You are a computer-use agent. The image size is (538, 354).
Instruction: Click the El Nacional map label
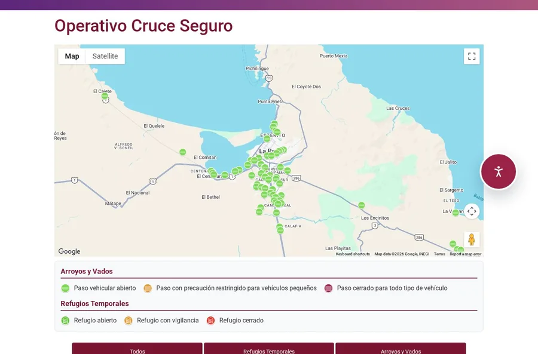[x=137, y=193]
